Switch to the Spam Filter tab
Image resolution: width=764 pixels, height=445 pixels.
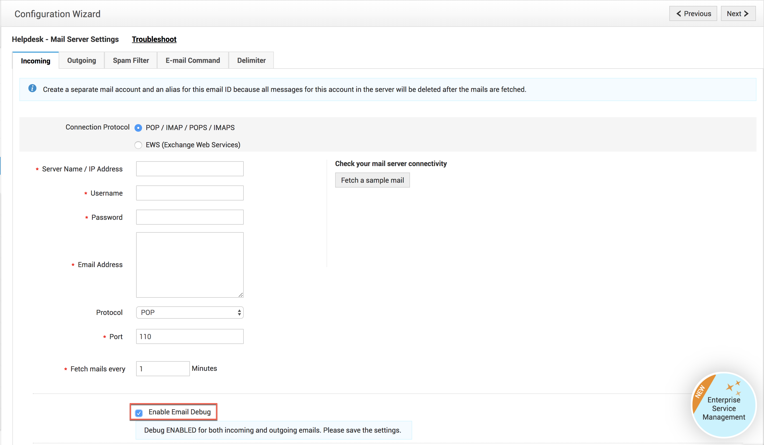click(x=131, y=60)
